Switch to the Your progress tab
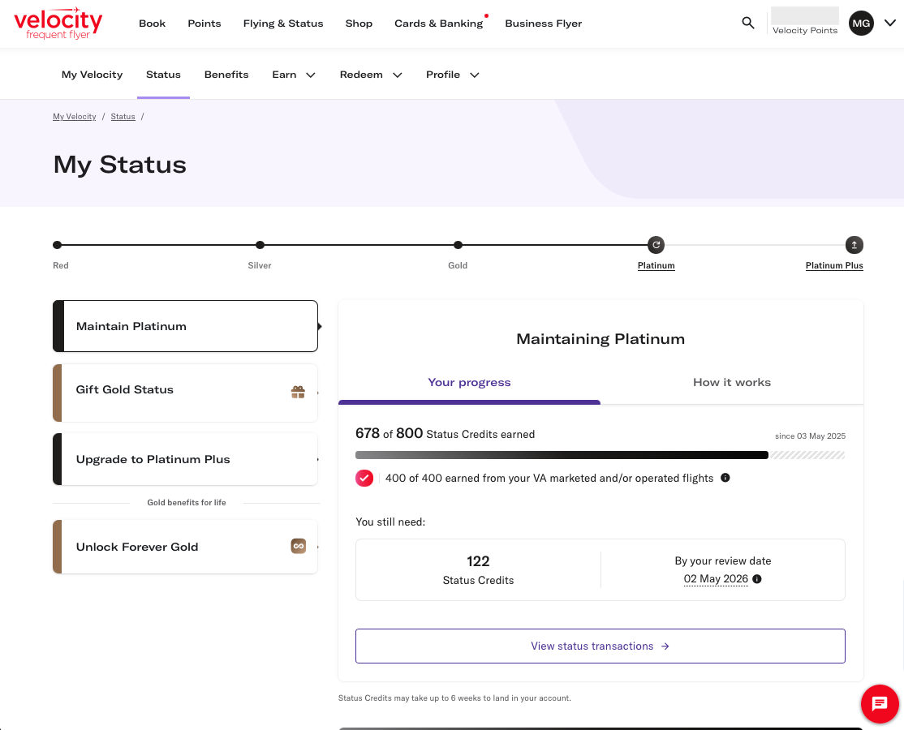 pyautogui.click(x=469, y=383)
